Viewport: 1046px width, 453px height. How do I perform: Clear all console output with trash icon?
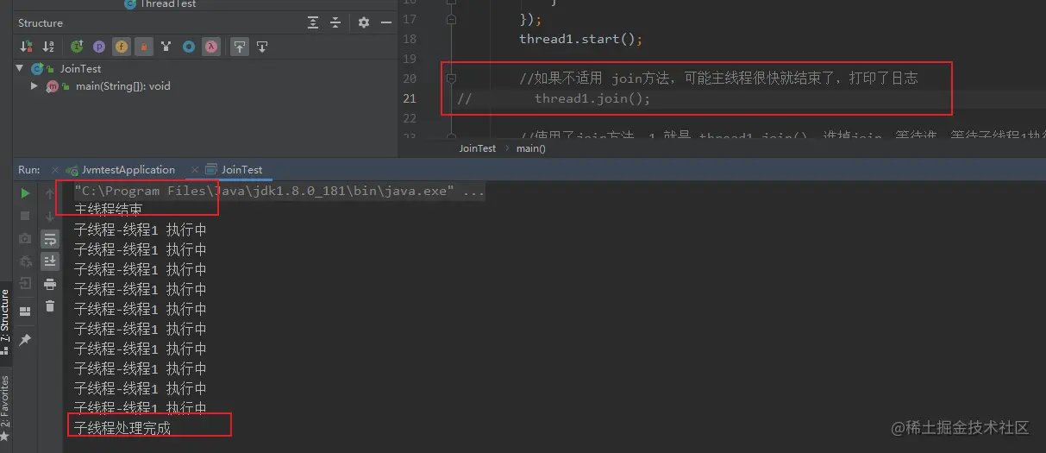pos(50,305)
